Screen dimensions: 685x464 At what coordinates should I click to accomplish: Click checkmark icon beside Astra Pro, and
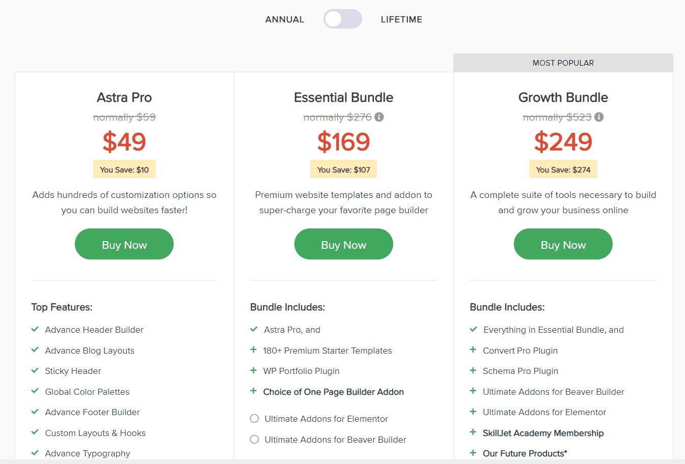click(x=254, y=330)
